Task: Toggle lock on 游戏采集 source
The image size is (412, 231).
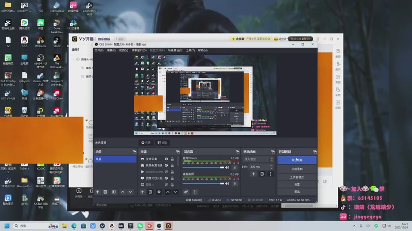Action: coord(173,159)
